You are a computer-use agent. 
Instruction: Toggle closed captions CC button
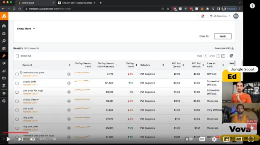click(x=202, y=139)
